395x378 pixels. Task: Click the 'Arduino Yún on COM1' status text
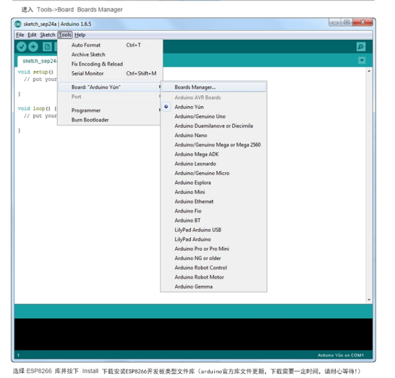tap(341, 355)
